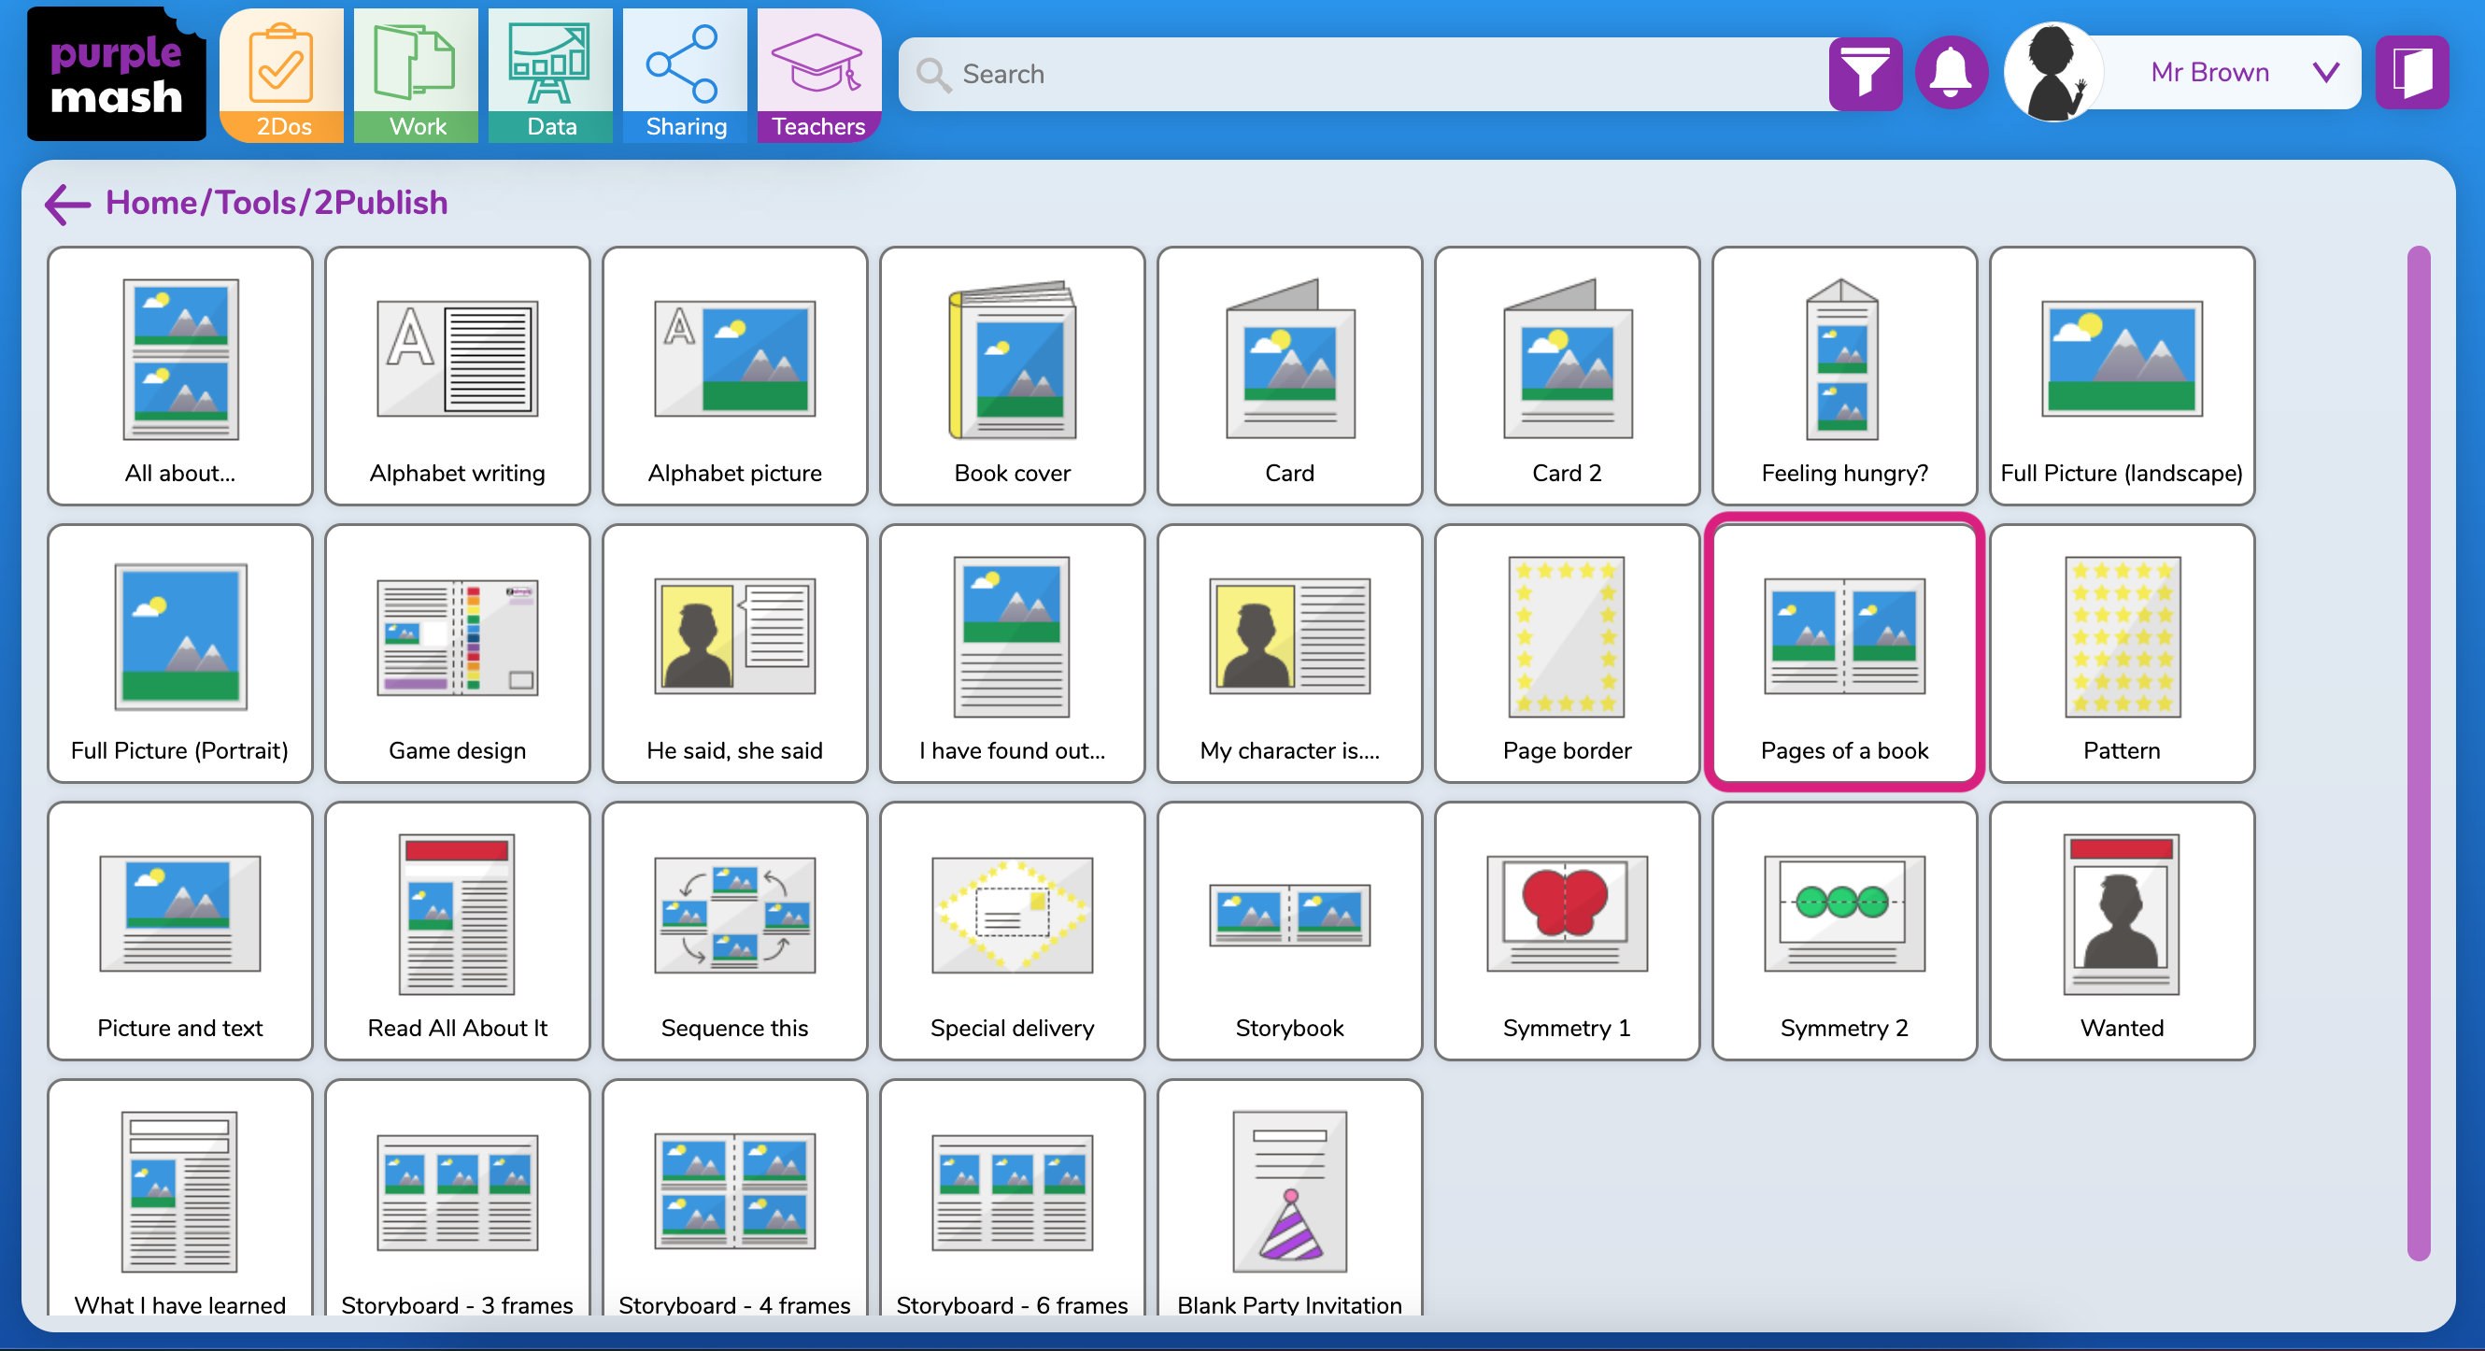Open the Read All About It template
This screenshot has width=2485, height=1351.
(457, 931)
